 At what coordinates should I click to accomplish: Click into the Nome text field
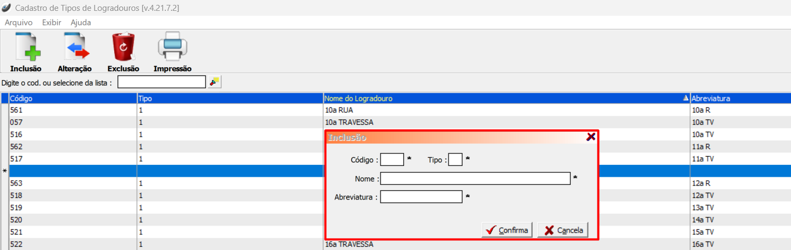[475, 178]
